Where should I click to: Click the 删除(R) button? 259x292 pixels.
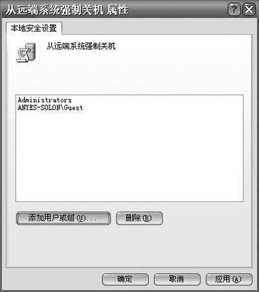(x=139, y=218)
